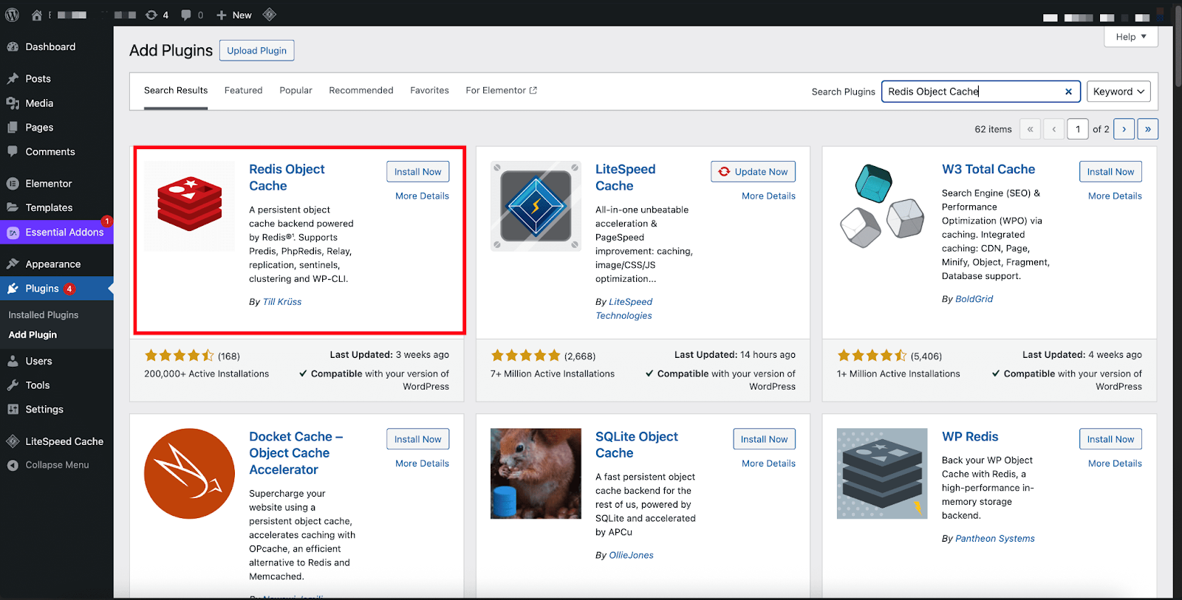
Task: Open Redis Object Cache title link
Action: pos(287,178)
